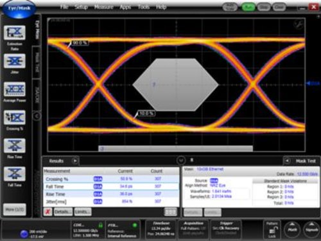
Task: Click the 90.0 % threshold marker label
Action: (80, 43)
